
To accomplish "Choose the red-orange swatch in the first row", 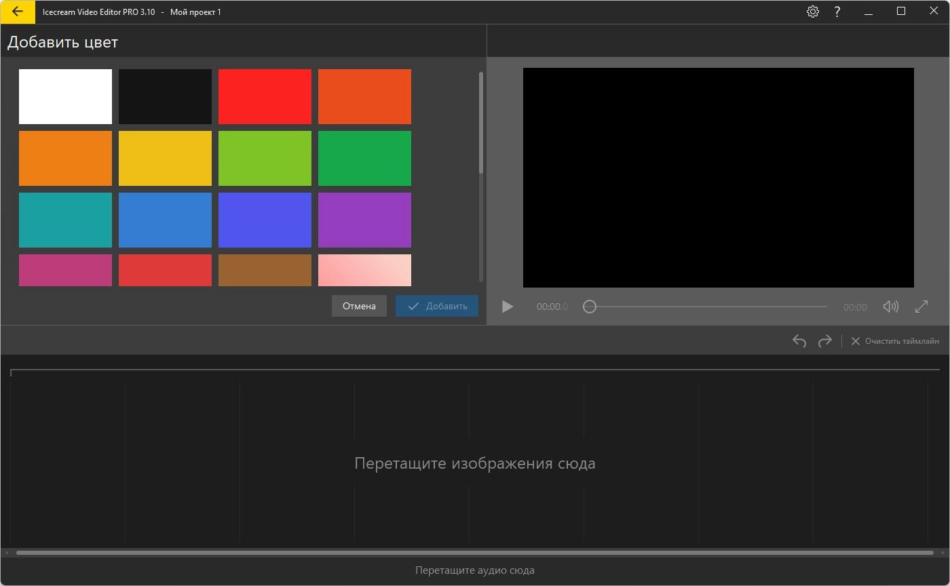I will pos(364,96).
